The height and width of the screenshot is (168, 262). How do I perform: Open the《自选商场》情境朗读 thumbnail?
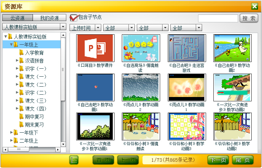(141, 48)
